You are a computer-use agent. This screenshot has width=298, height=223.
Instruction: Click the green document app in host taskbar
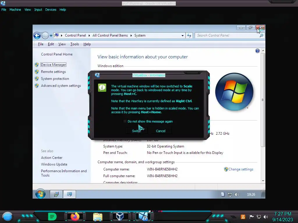[x=52, y=217]
